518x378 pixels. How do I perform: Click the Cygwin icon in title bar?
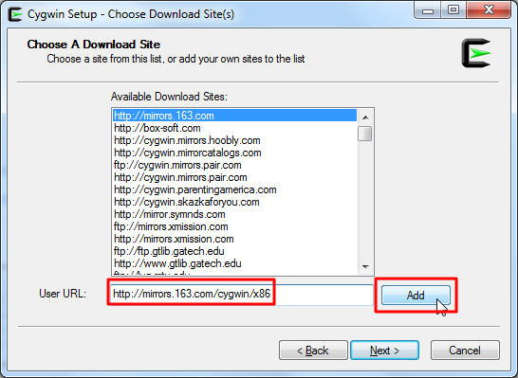(14, 14)
